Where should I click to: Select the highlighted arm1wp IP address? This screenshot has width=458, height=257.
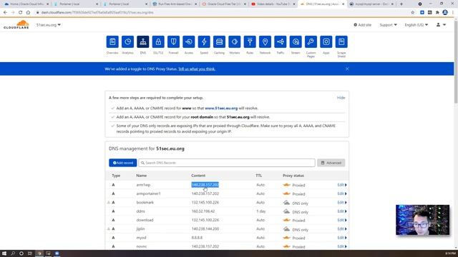(x=205, y=185)
